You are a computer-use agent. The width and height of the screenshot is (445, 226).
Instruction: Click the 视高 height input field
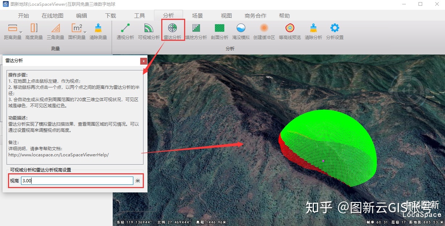point(77,181)
